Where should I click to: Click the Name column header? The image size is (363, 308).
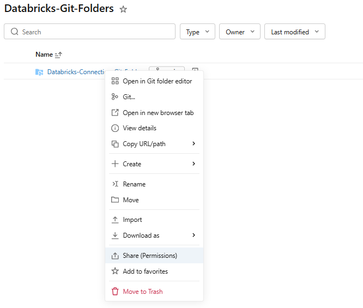(x=44, y=55)
